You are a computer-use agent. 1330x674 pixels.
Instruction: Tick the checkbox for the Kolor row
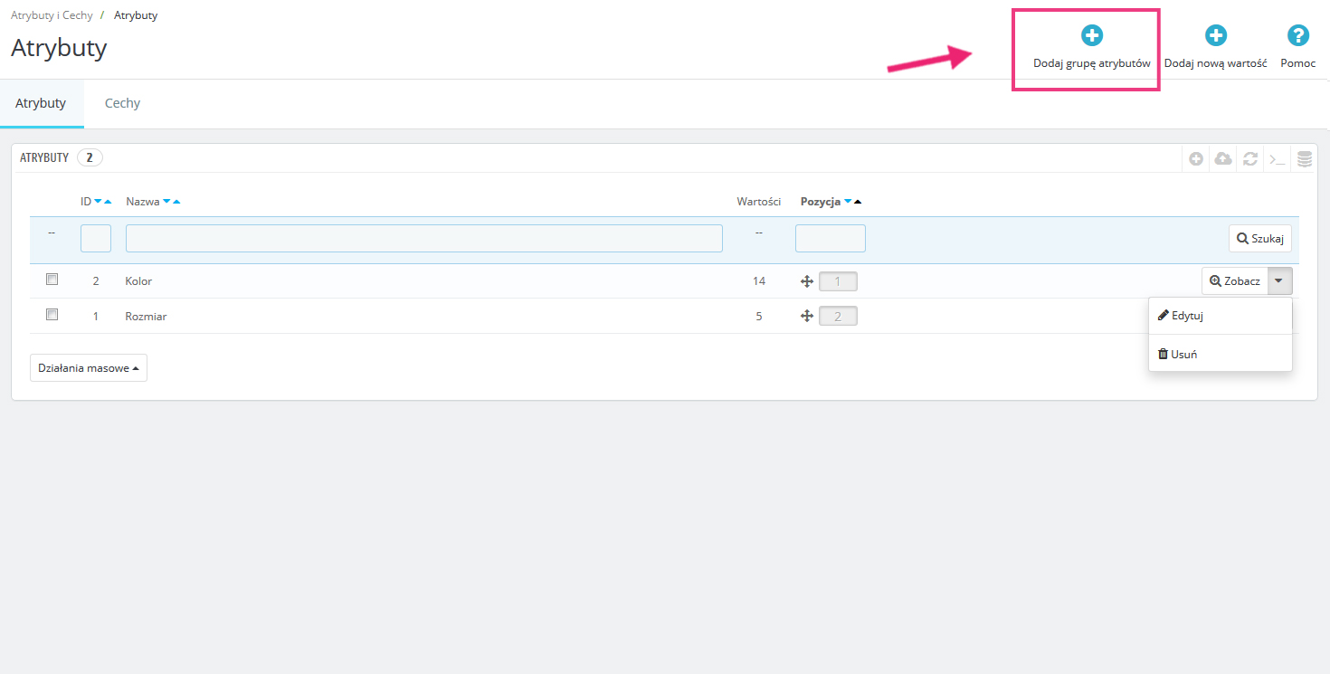click(x=52, y=280)
